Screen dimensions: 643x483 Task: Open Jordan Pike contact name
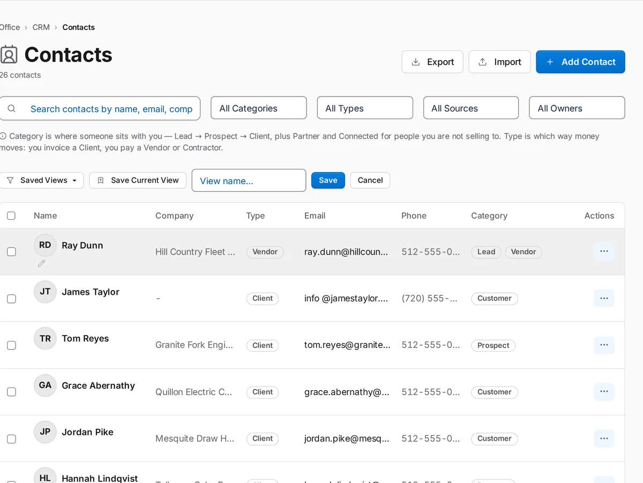coord(87,432)
